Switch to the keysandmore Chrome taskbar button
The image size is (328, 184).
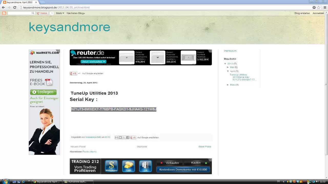tap(47, 182)
